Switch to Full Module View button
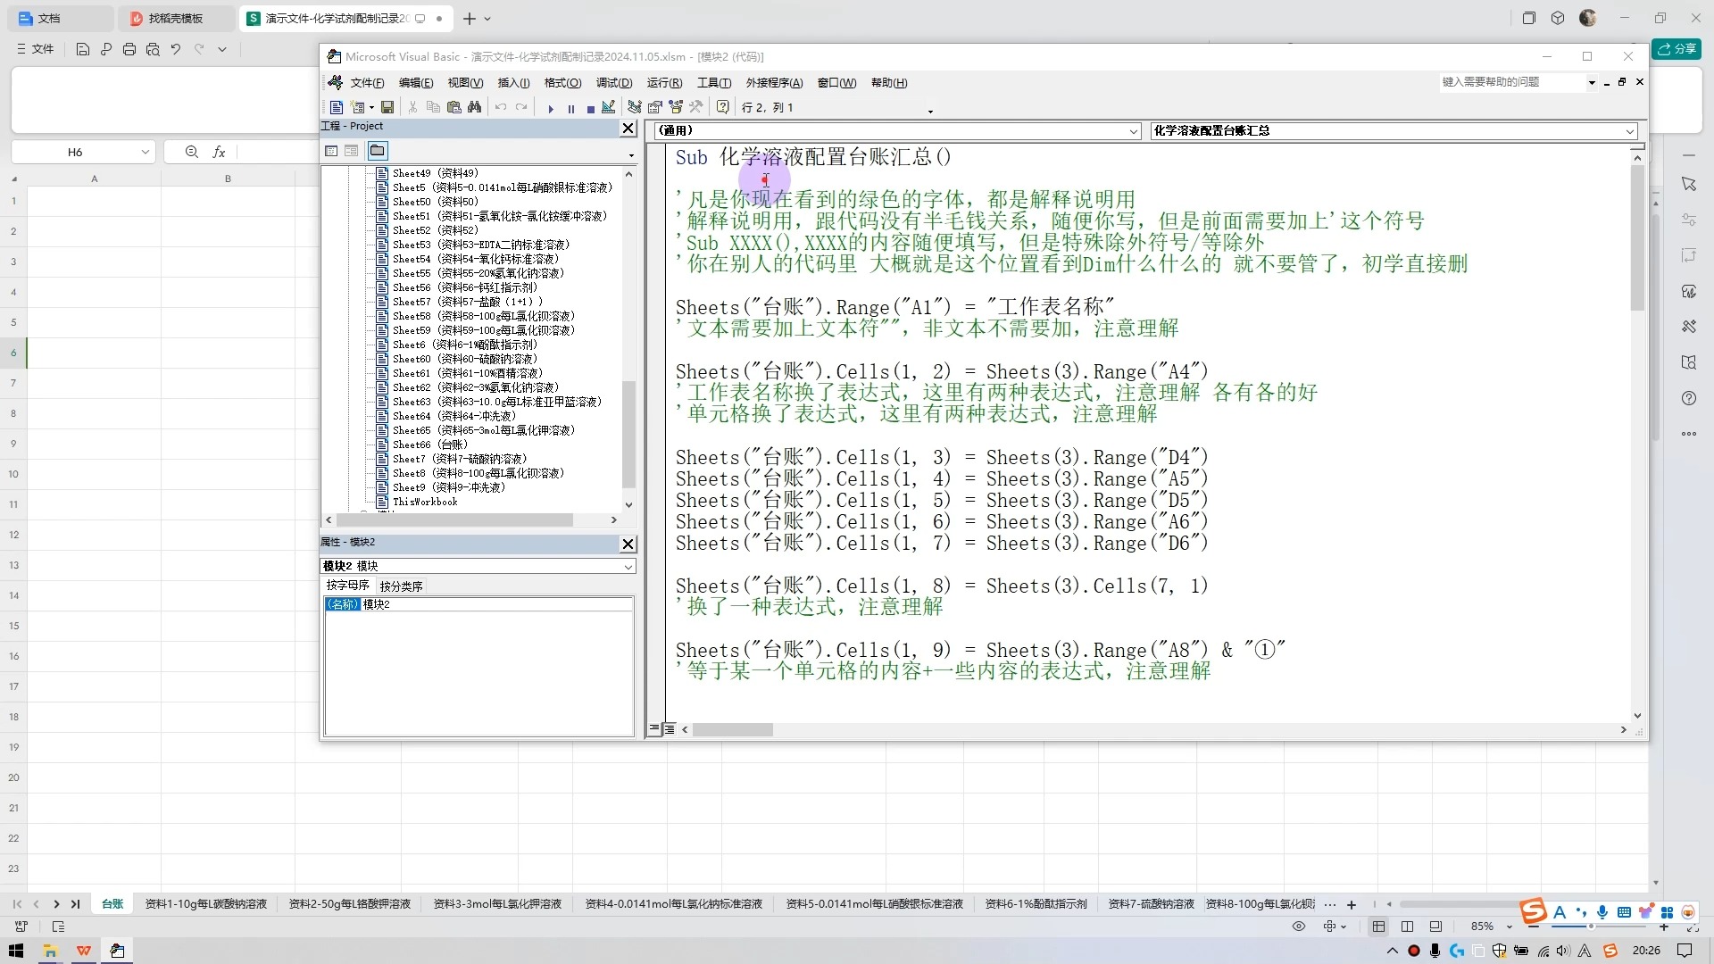This screenshot has height=964, width=1714. (670, 729)
